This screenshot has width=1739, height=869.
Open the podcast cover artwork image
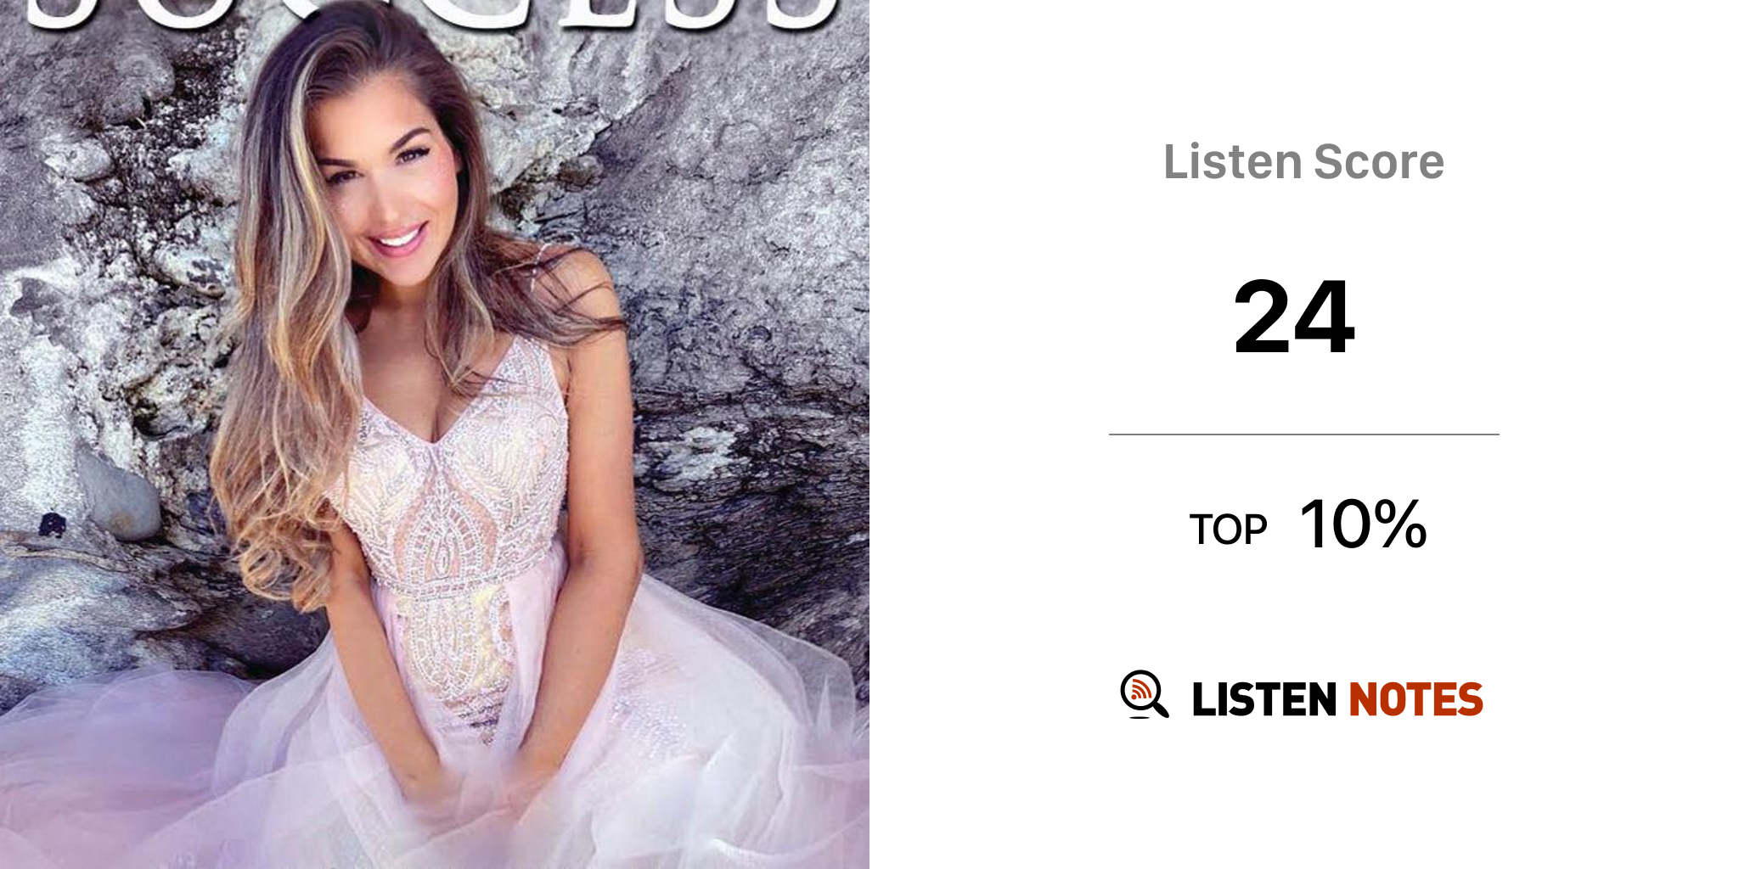[435, 434]
